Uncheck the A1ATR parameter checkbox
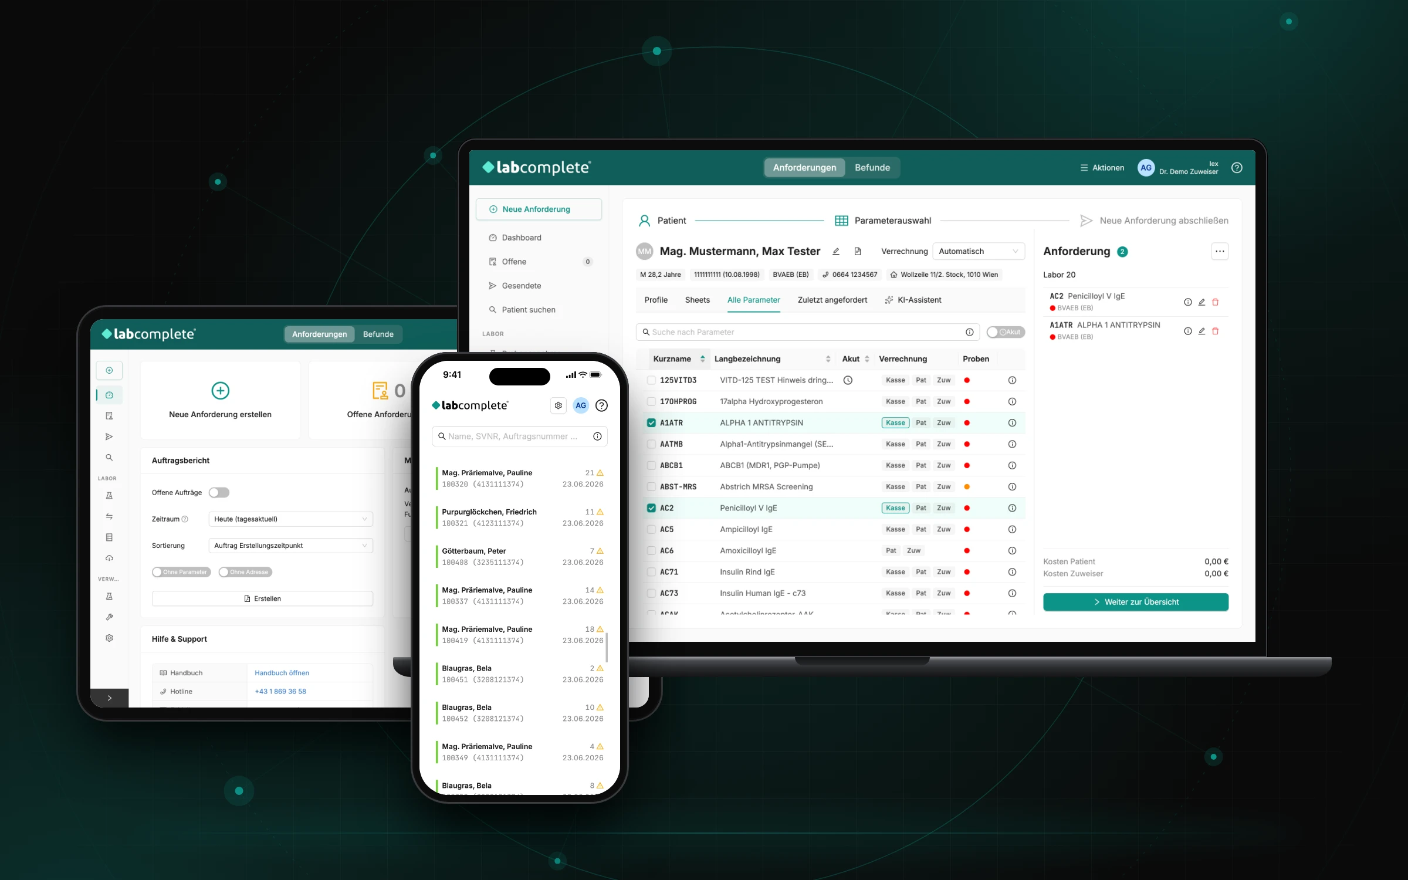The height and width of the screenshot is (880, 1408). coord(651,423)
